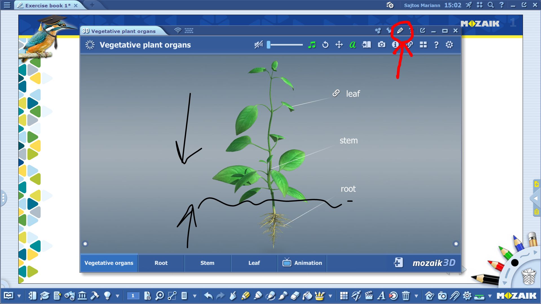
Task: Select the eraser tool in bottom toolbar
Action: [295, 296]
